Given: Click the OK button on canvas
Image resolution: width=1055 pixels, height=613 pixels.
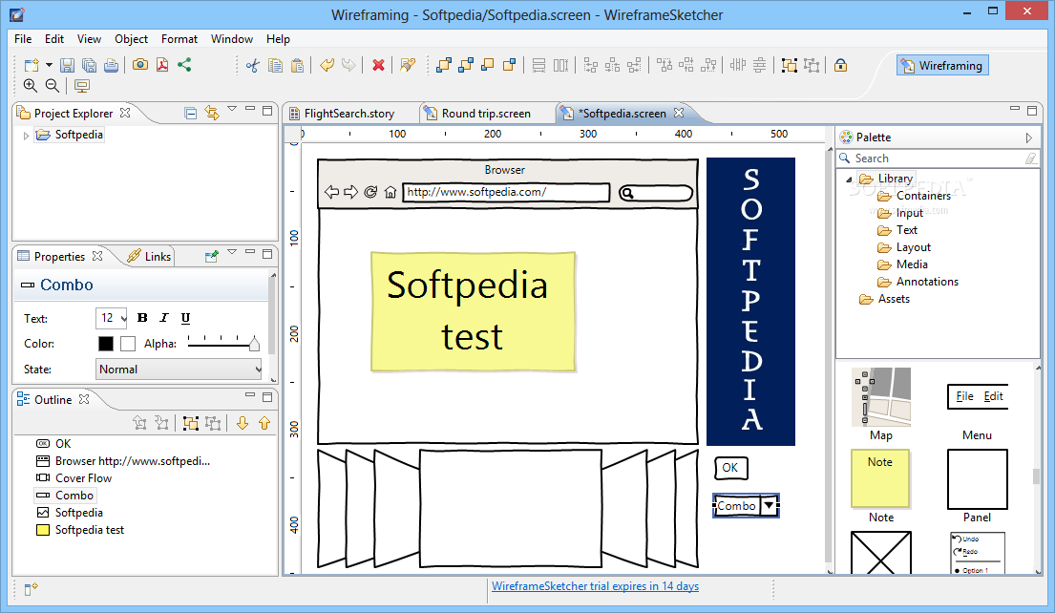Looking at the screenshot, I should point(730,468).
